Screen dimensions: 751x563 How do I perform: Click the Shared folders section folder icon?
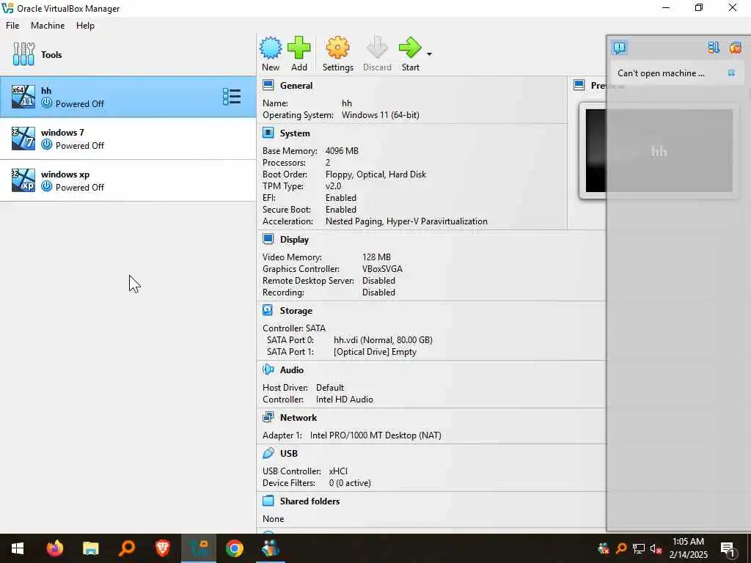(x=268, y=501)
